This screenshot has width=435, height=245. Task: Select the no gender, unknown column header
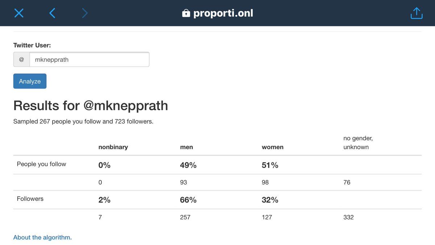(x=358, y=143)
